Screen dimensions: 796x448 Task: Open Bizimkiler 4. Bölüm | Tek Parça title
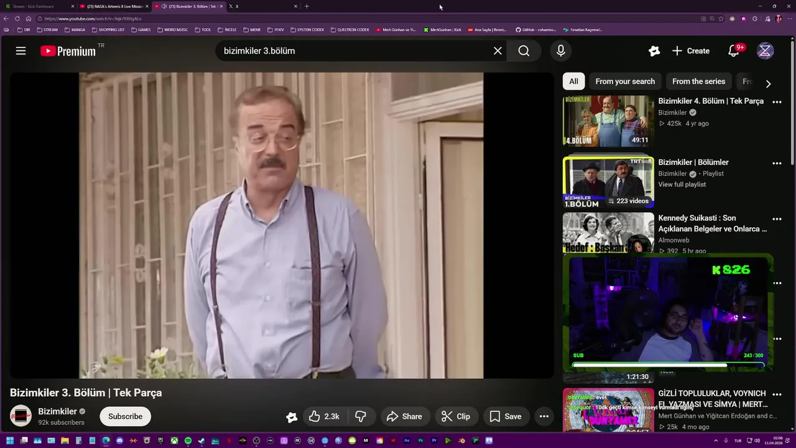(711, 101)
